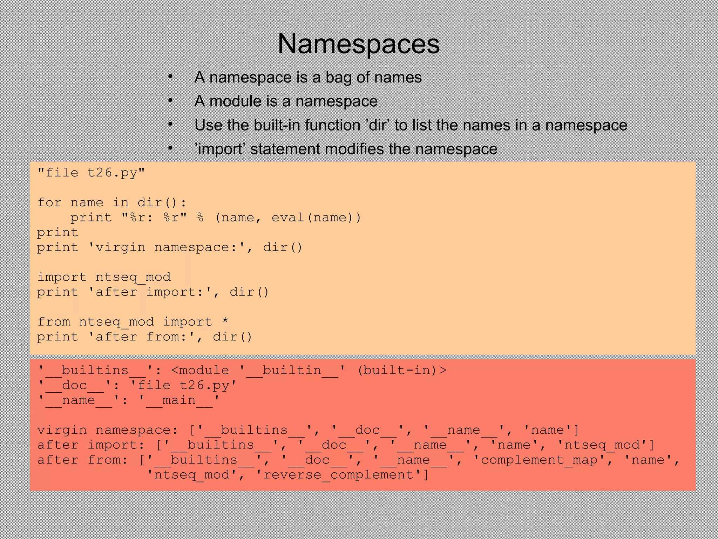Click output line "'__doc__': 'file t26.py'"
The height and width of the screenshot is (539, 718).
[x=137, y=386]
